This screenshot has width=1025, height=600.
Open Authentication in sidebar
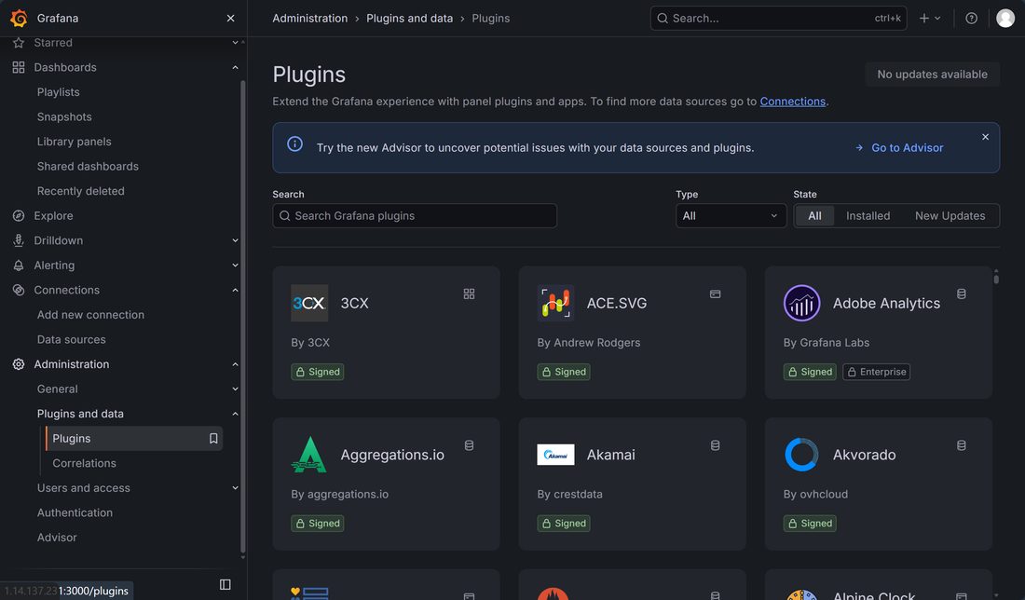coord(75,513)
